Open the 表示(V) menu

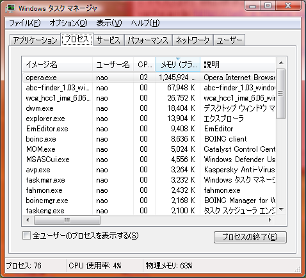pos(109,23)
